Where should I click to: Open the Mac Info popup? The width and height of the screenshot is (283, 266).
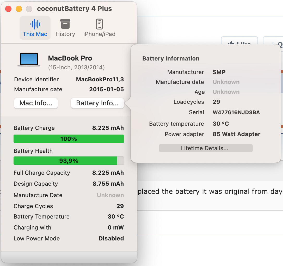(x=36, y=103)
